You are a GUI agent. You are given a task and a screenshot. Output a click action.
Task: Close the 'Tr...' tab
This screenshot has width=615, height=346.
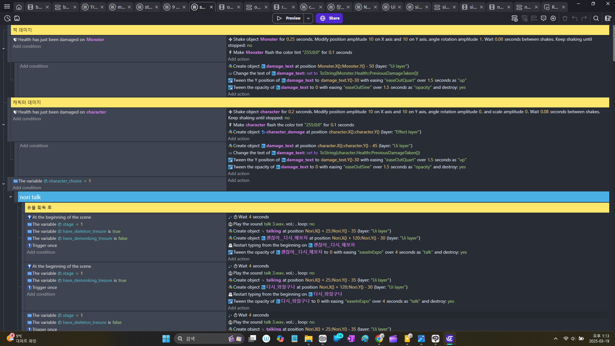(102, 7)
